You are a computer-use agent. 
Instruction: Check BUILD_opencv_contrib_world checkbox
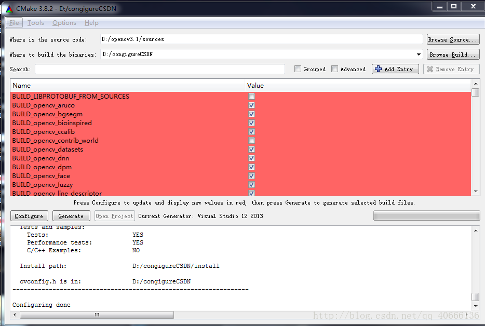pyautogui.click(x=251, y=141)
